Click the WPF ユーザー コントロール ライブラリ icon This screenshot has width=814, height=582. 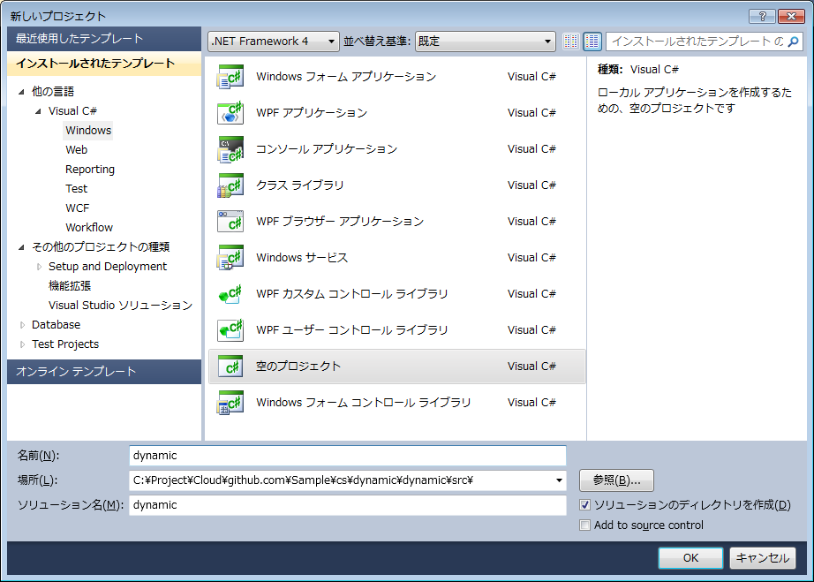pyautogui.click(x=230, y=330)
